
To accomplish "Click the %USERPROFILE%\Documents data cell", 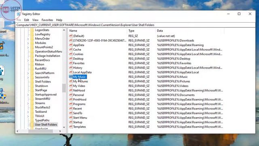I will pyautogui.click(x=176, y=95).
